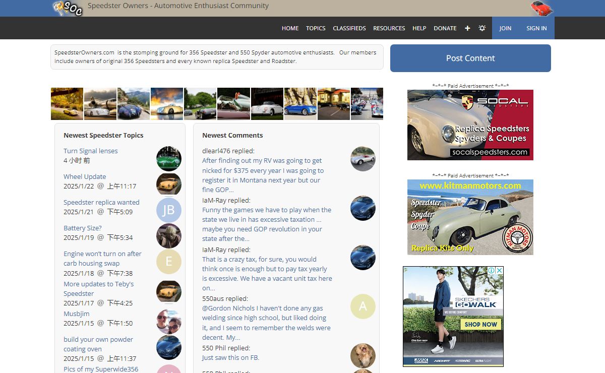
Task: Click the ad info icon on the Skechers ad
Action: click(x=491, y=271)
